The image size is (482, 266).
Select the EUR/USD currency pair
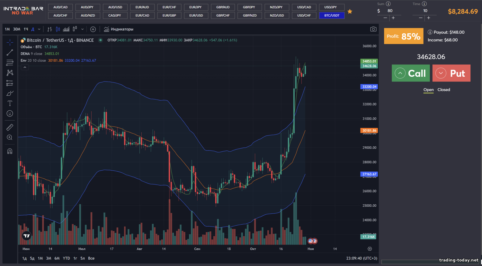[x=196, y=15]
